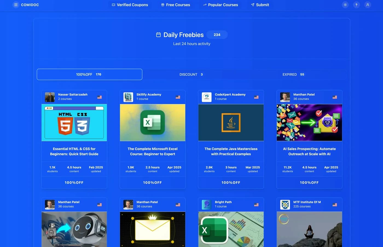The image size is (383, 247).
Task: Click US flag on Skillify Academy card
Action: 178,97
